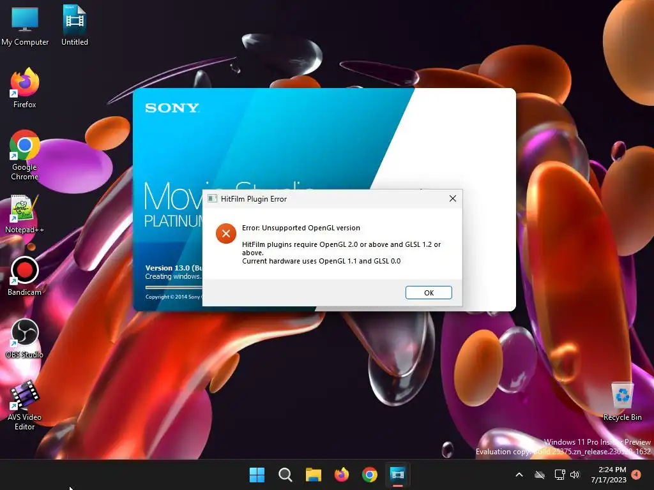
Task: Select the My Computer desktop icon
Action: [x=25, y=26]
